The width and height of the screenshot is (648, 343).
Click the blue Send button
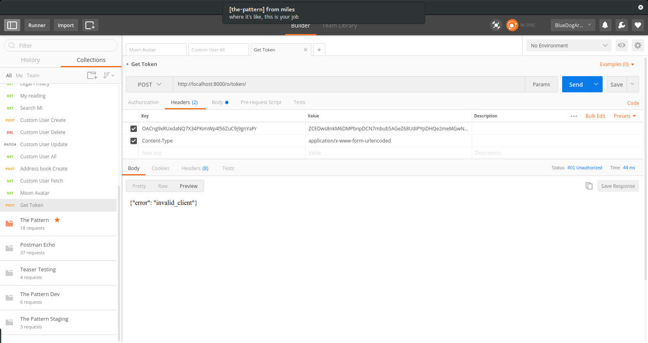tap(576, 84)
